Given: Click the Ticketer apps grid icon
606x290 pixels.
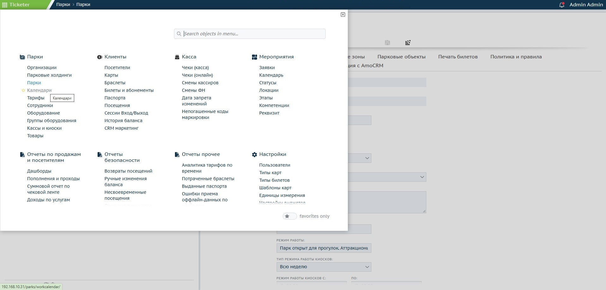Looking at the screenshot, I should [5, 5].
